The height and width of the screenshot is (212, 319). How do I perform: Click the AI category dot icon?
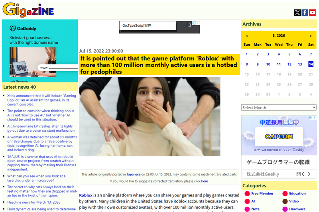coord(247,201)
